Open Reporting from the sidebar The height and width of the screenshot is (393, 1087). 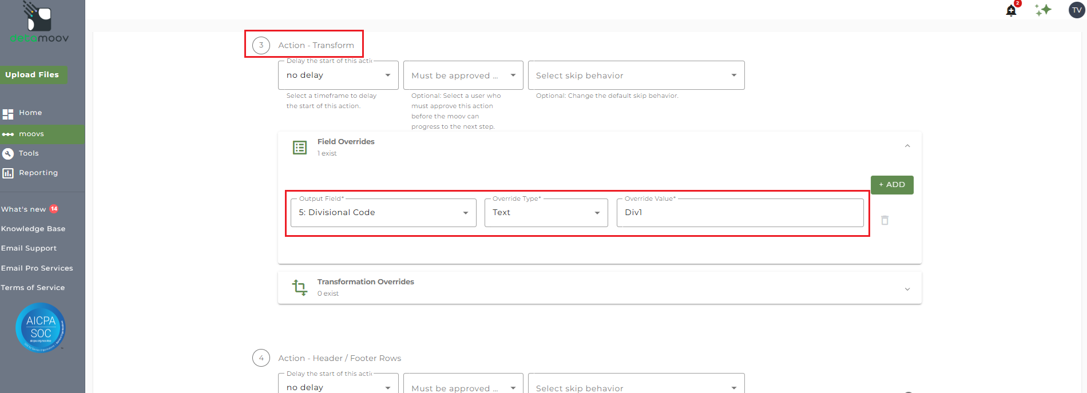(38, 173)
